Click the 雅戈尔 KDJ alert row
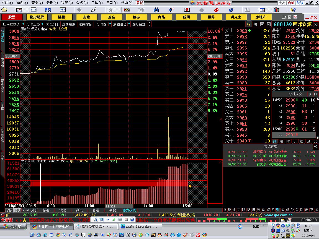 tap(271, 164)
